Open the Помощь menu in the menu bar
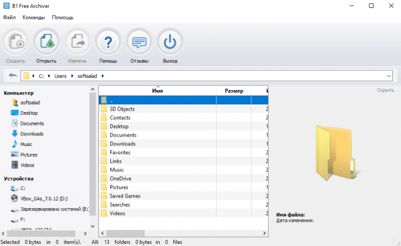 click(62, 17)
